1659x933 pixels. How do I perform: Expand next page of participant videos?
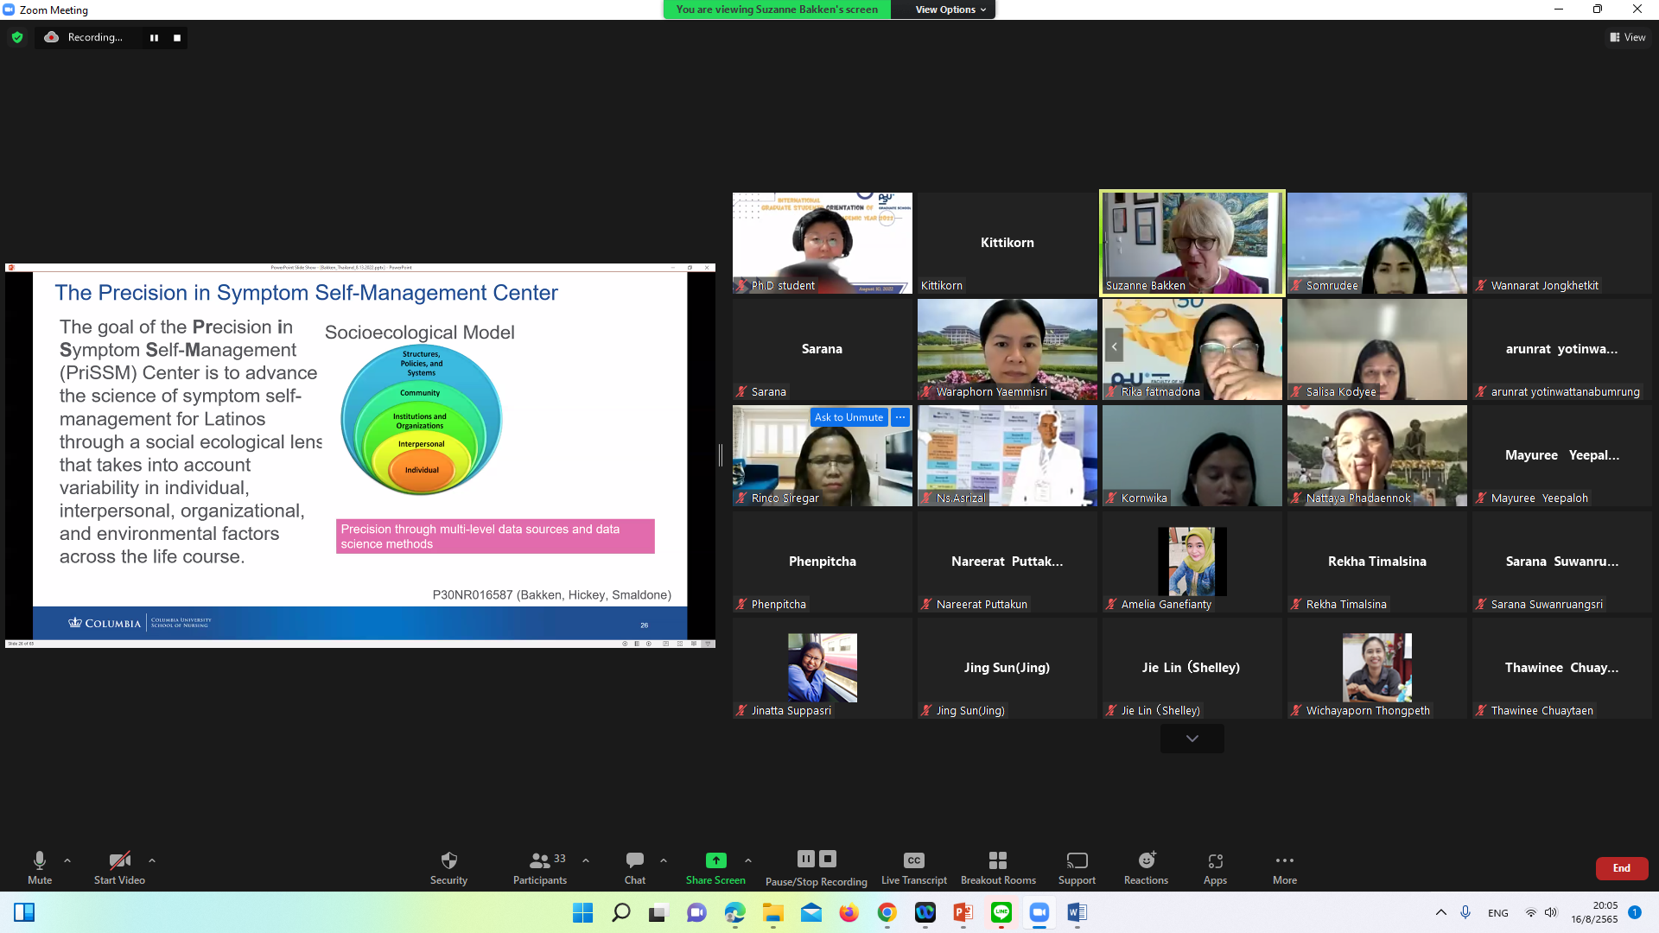1192,739
